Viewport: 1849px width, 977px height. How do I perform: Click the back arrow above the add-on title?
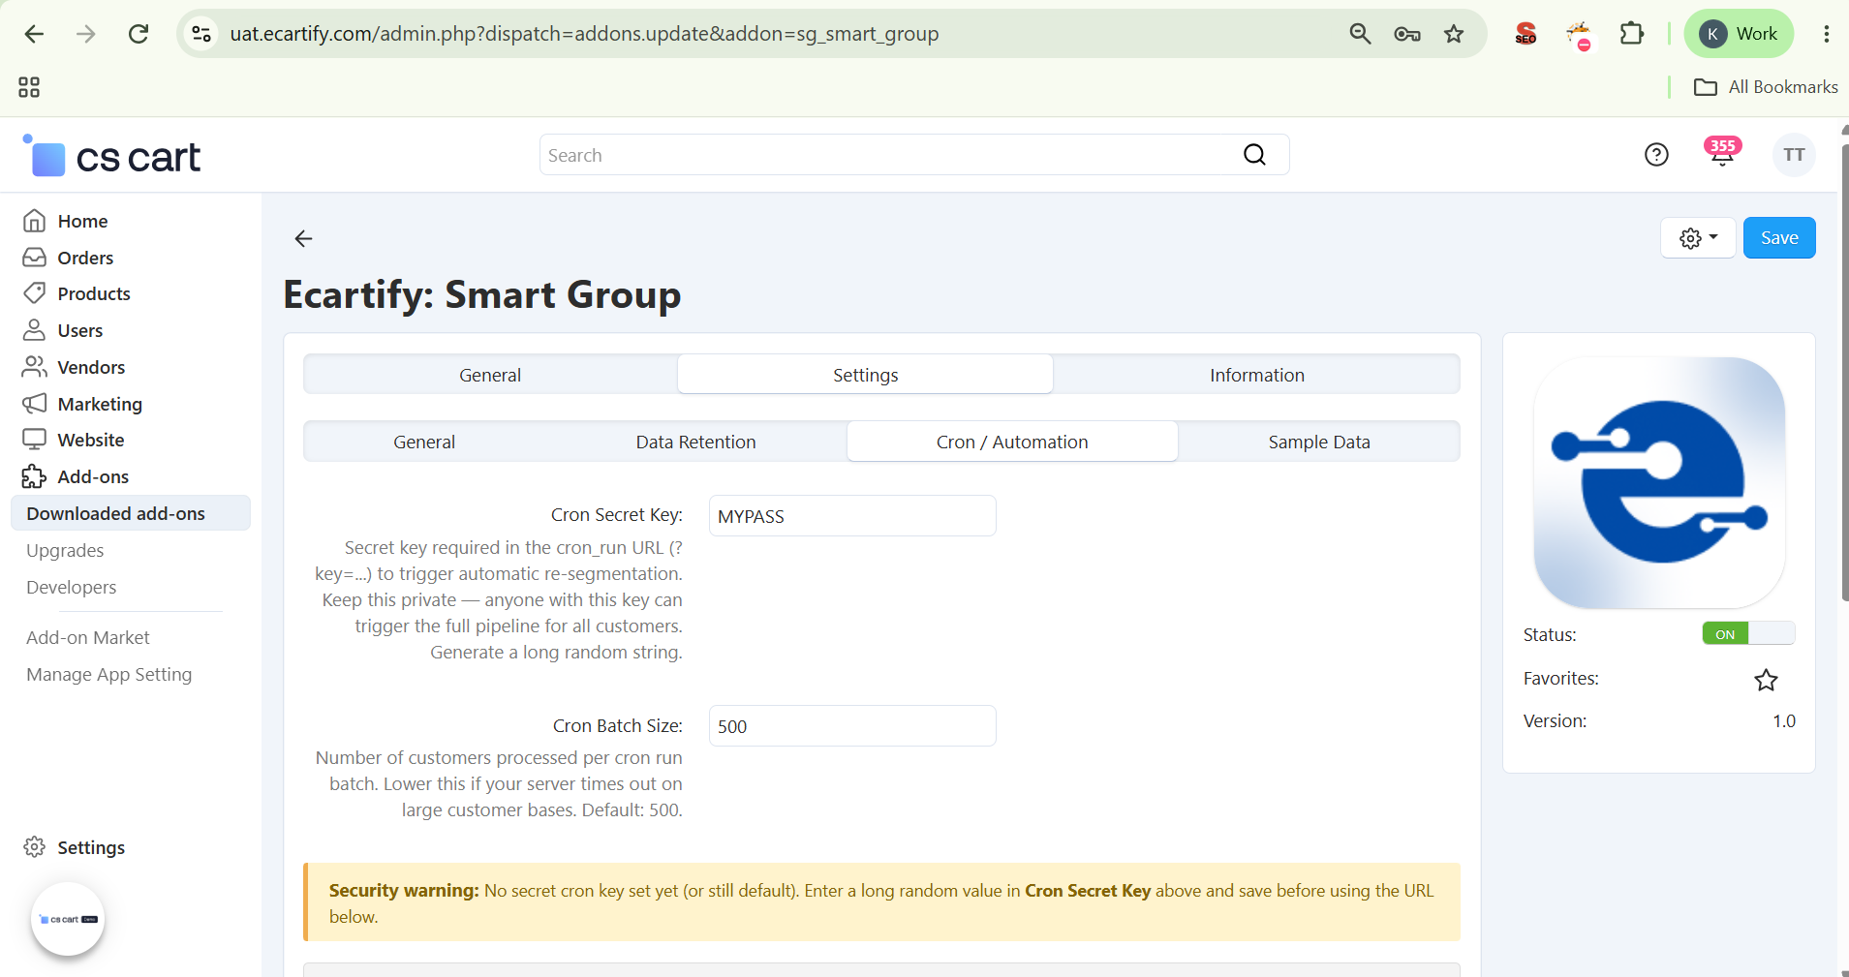coord(303,238)
